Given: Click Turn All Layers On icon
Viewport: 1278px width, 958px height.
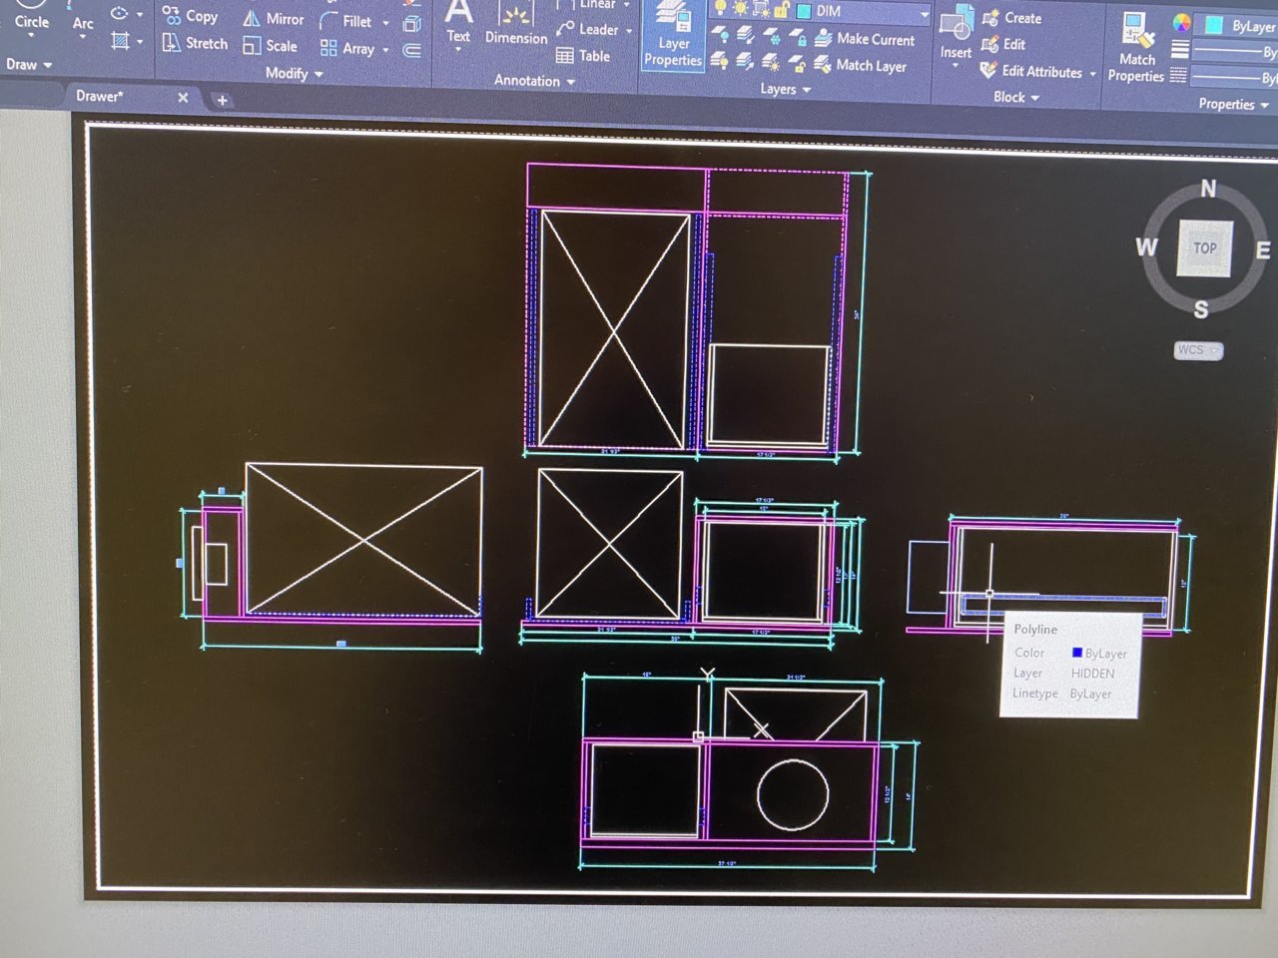Looking at the screenshot, I should pyautogui.click(x=720, y=61).
